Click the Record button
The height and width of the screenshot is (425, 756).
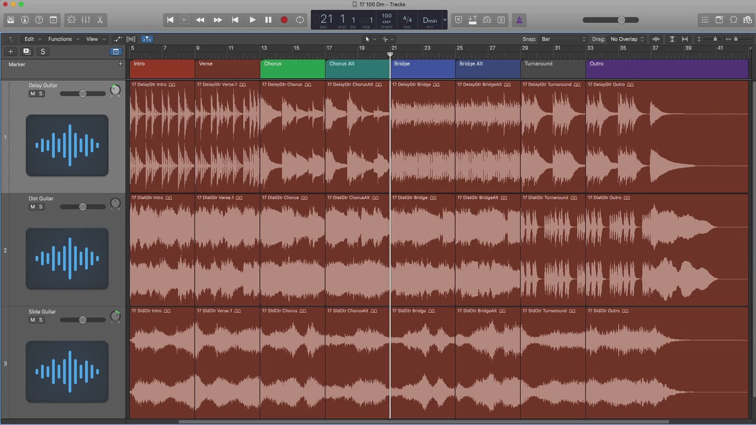point(284,20)
